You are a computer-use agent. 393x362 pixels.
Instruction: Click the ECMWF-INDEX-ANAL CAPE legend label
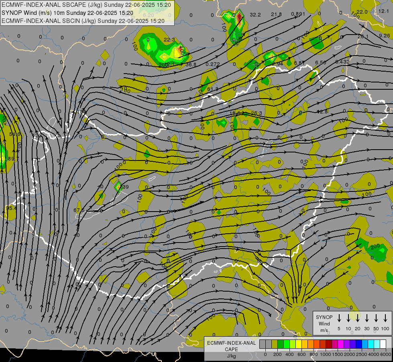coord(231,346)
